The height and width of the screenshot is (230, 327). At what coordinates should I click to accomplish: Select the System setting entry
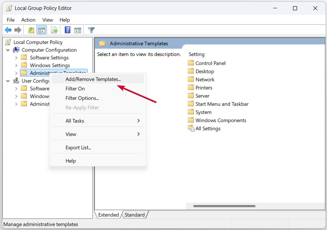pos(203,112)
